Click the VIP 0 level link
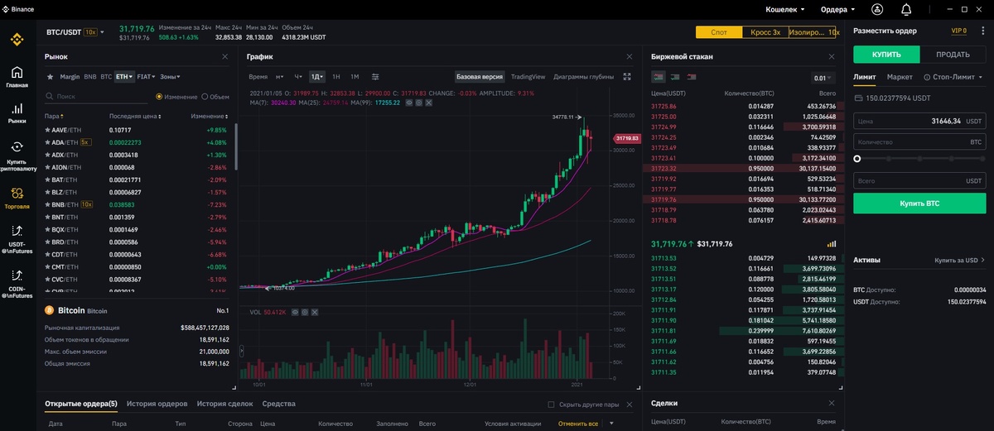994x431 pixels. pos(959,31)
